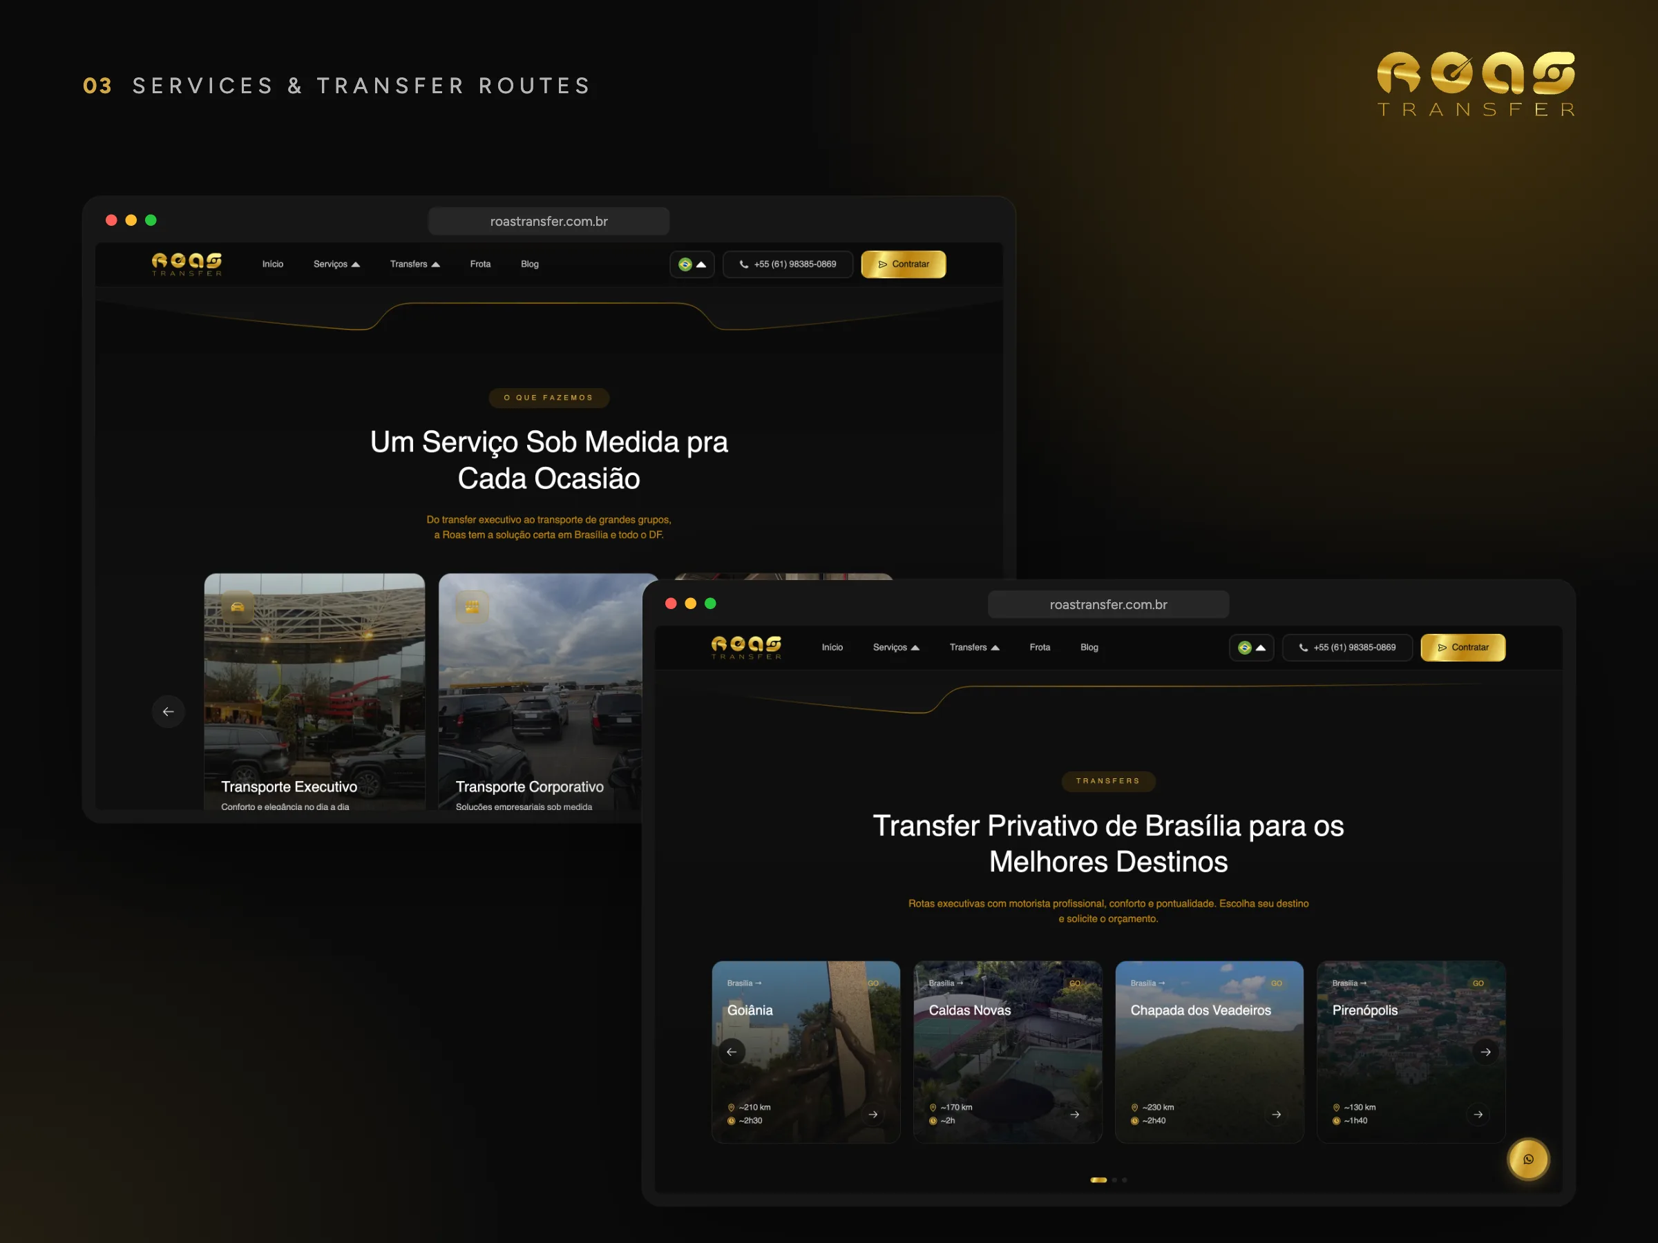Click address bar in front browser window
Viewport: 1658px width, 1243px height.
(1108, 605)
